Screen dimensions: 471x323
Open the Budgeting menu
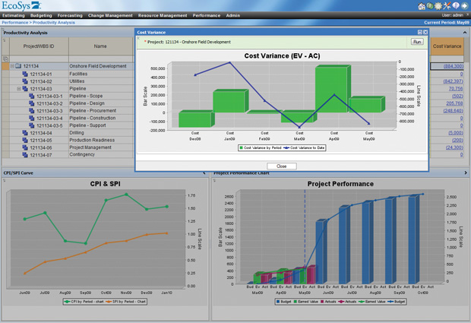pyautogui.click(x=41, y=15)
